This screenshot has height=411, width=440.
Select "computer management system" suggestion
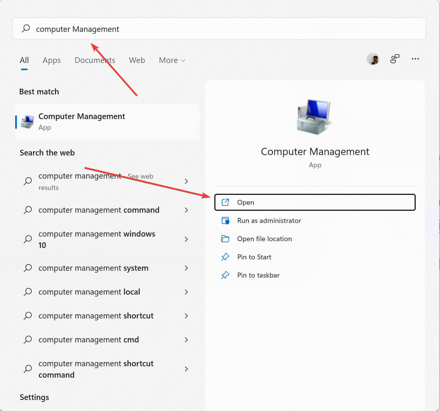tap(107, 268)
